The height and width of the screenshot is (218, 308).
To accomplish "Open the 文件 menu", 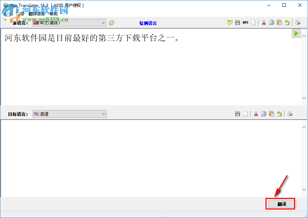I will click(x=7, y=14).
